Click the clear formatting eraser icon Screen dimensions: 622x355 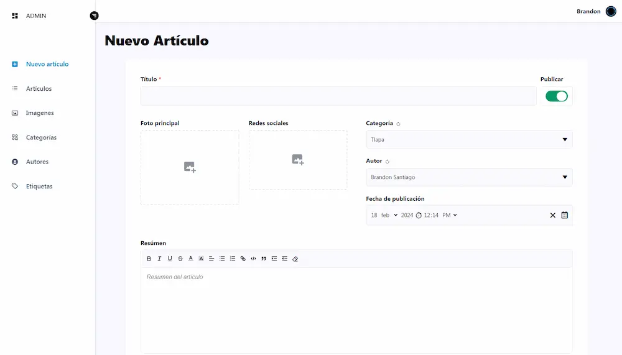click(295, 259)
